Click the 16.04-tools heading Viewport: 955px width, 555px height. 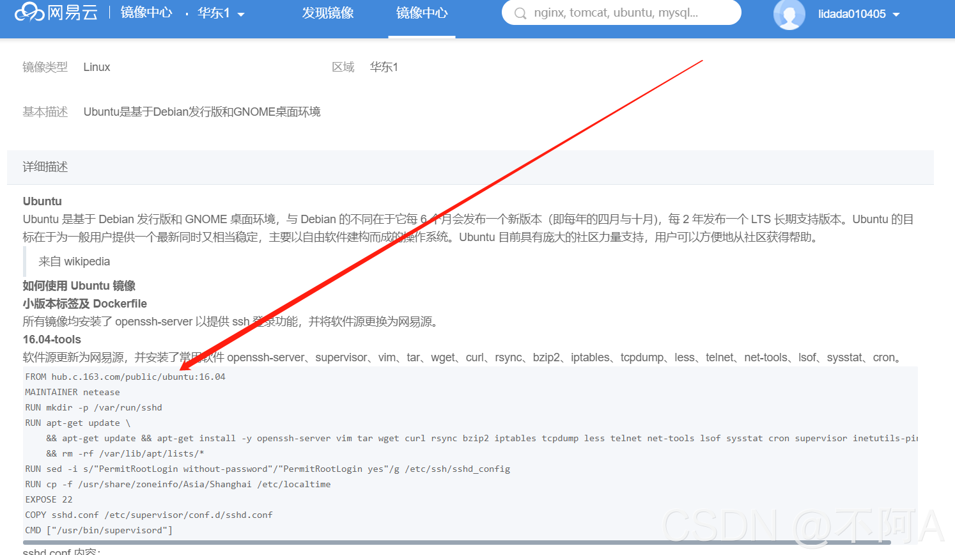tap(52, 340)
